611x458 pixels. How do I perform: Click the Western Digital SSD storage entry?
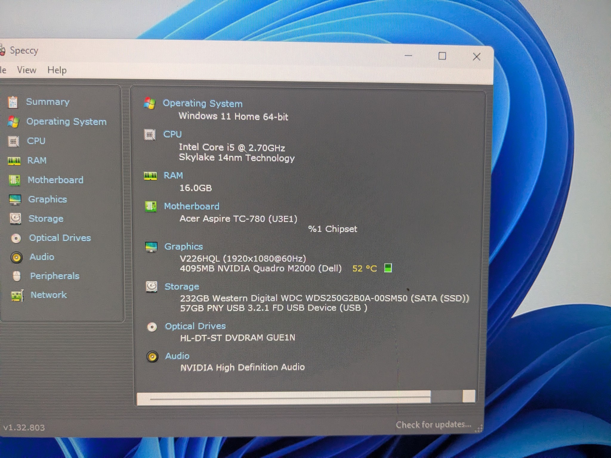coord(325,298)
